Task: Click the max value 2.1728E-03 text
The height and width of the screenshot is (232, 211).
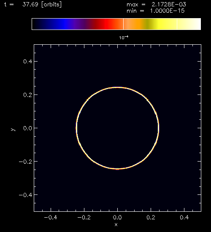Action: click(169, 5)
